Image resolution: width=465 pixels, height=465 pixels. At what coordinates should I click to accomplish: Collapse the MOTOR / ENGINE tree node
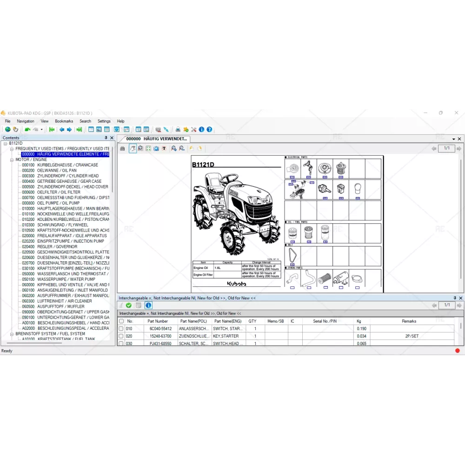point(12,159)
